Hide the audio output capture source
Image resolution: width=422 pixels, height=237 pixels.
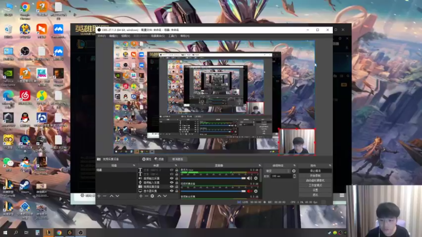[171, 179]
